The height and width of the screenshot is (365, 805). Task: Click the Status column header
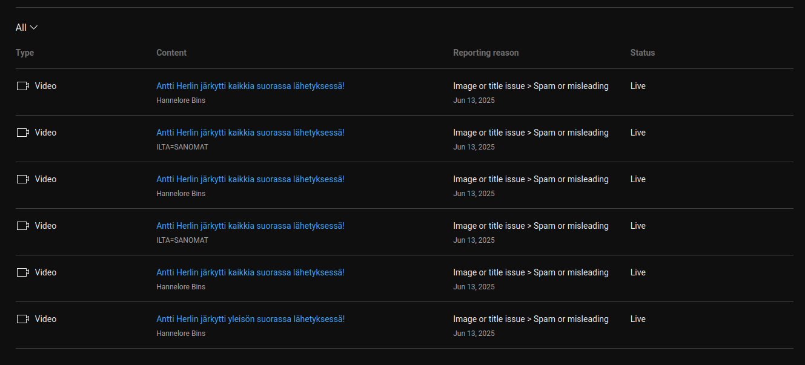click(643, 53)
